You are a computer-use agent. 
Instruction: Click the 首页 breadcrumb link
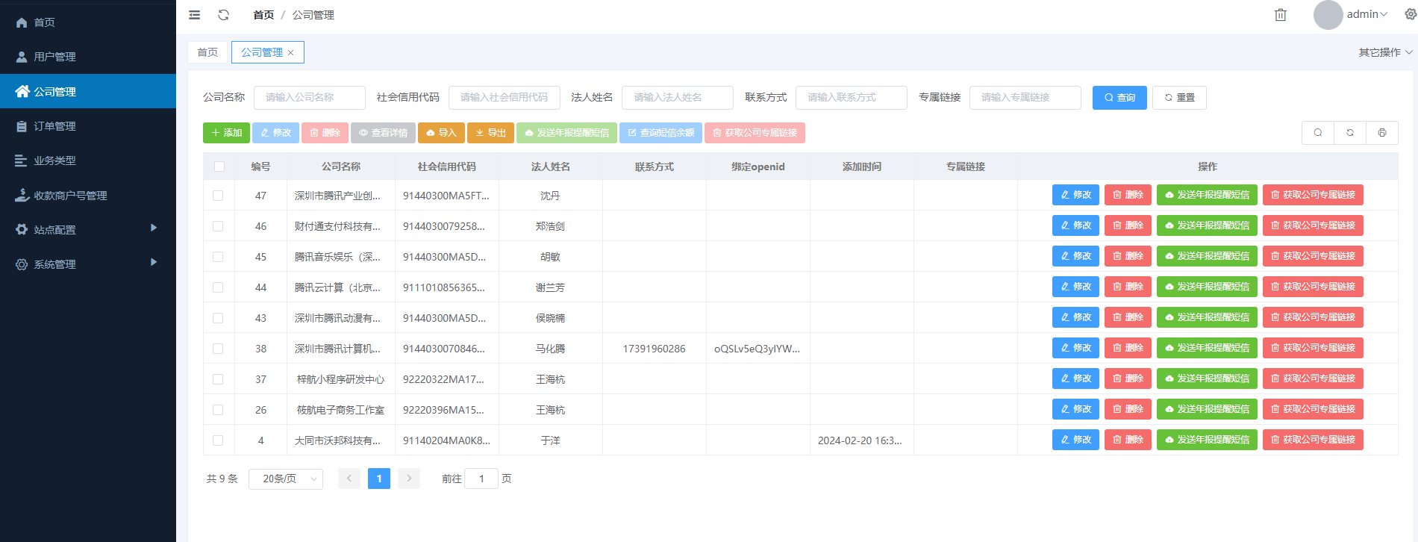[263, 15]
